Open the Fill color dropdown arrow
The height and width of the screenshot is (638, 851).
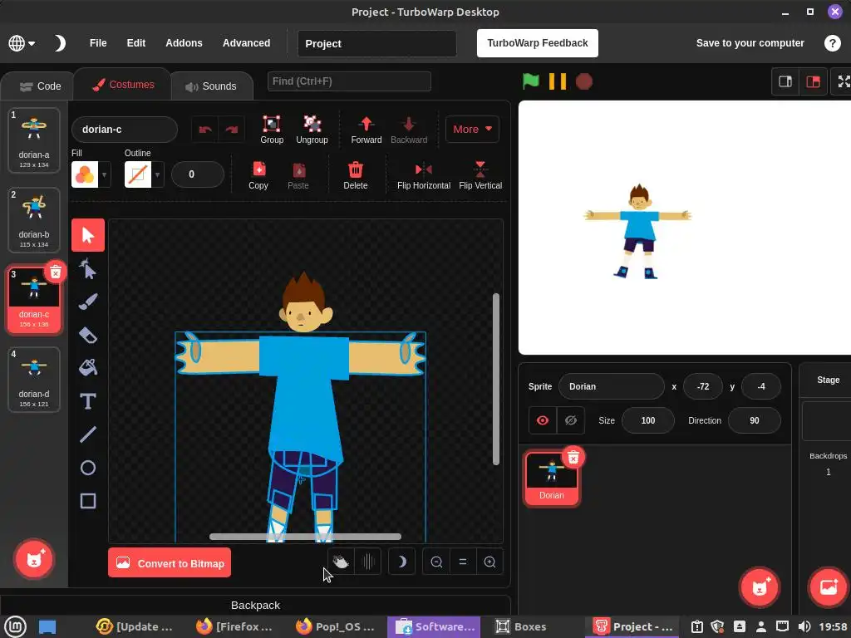[x=104, y=174]
